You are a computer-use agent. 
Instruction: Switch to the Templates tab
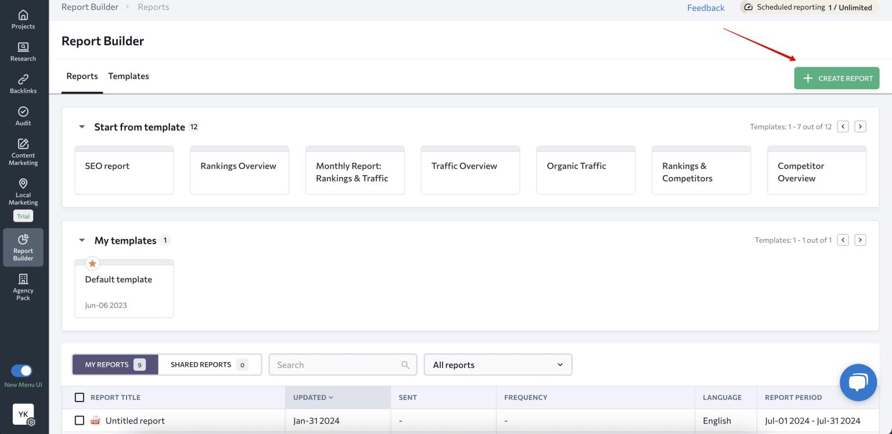128,76
